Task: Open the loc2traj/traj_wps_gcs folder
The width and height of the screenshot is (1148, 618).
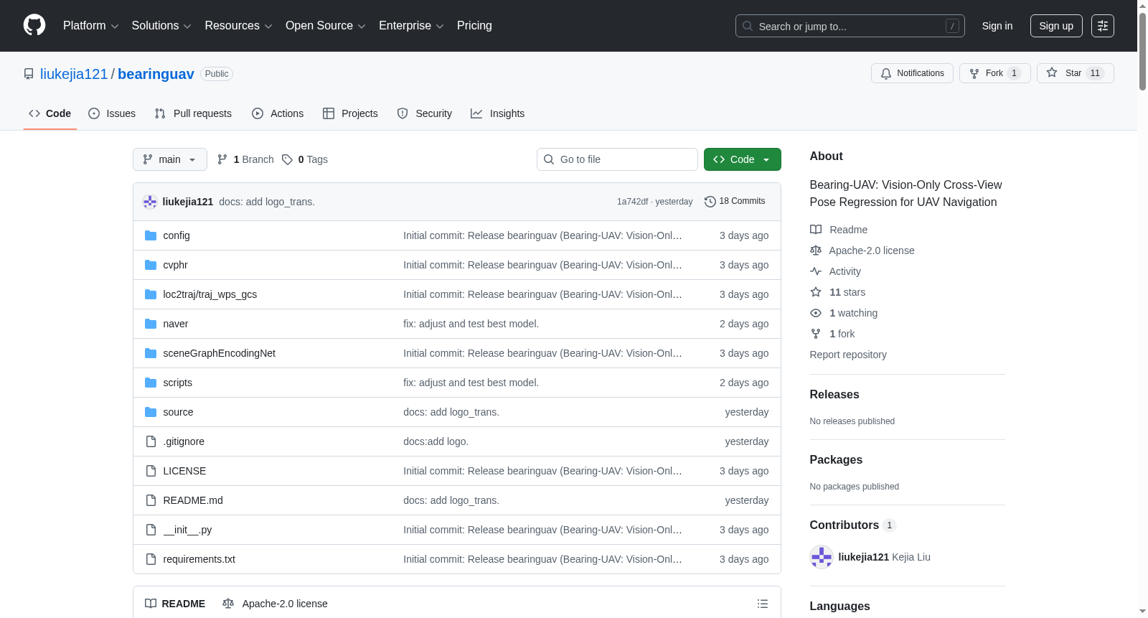Action: click(x=210, y=294)
